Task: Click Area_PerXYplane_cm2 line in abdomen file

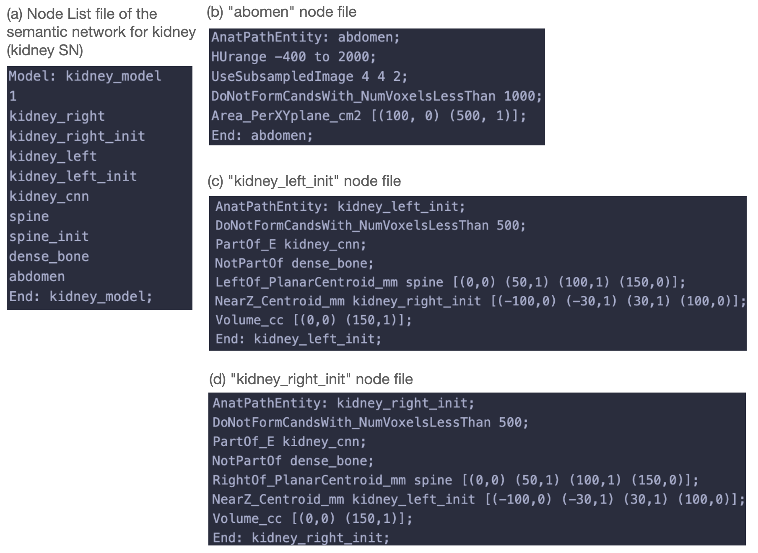Action: tap(369, 116)
